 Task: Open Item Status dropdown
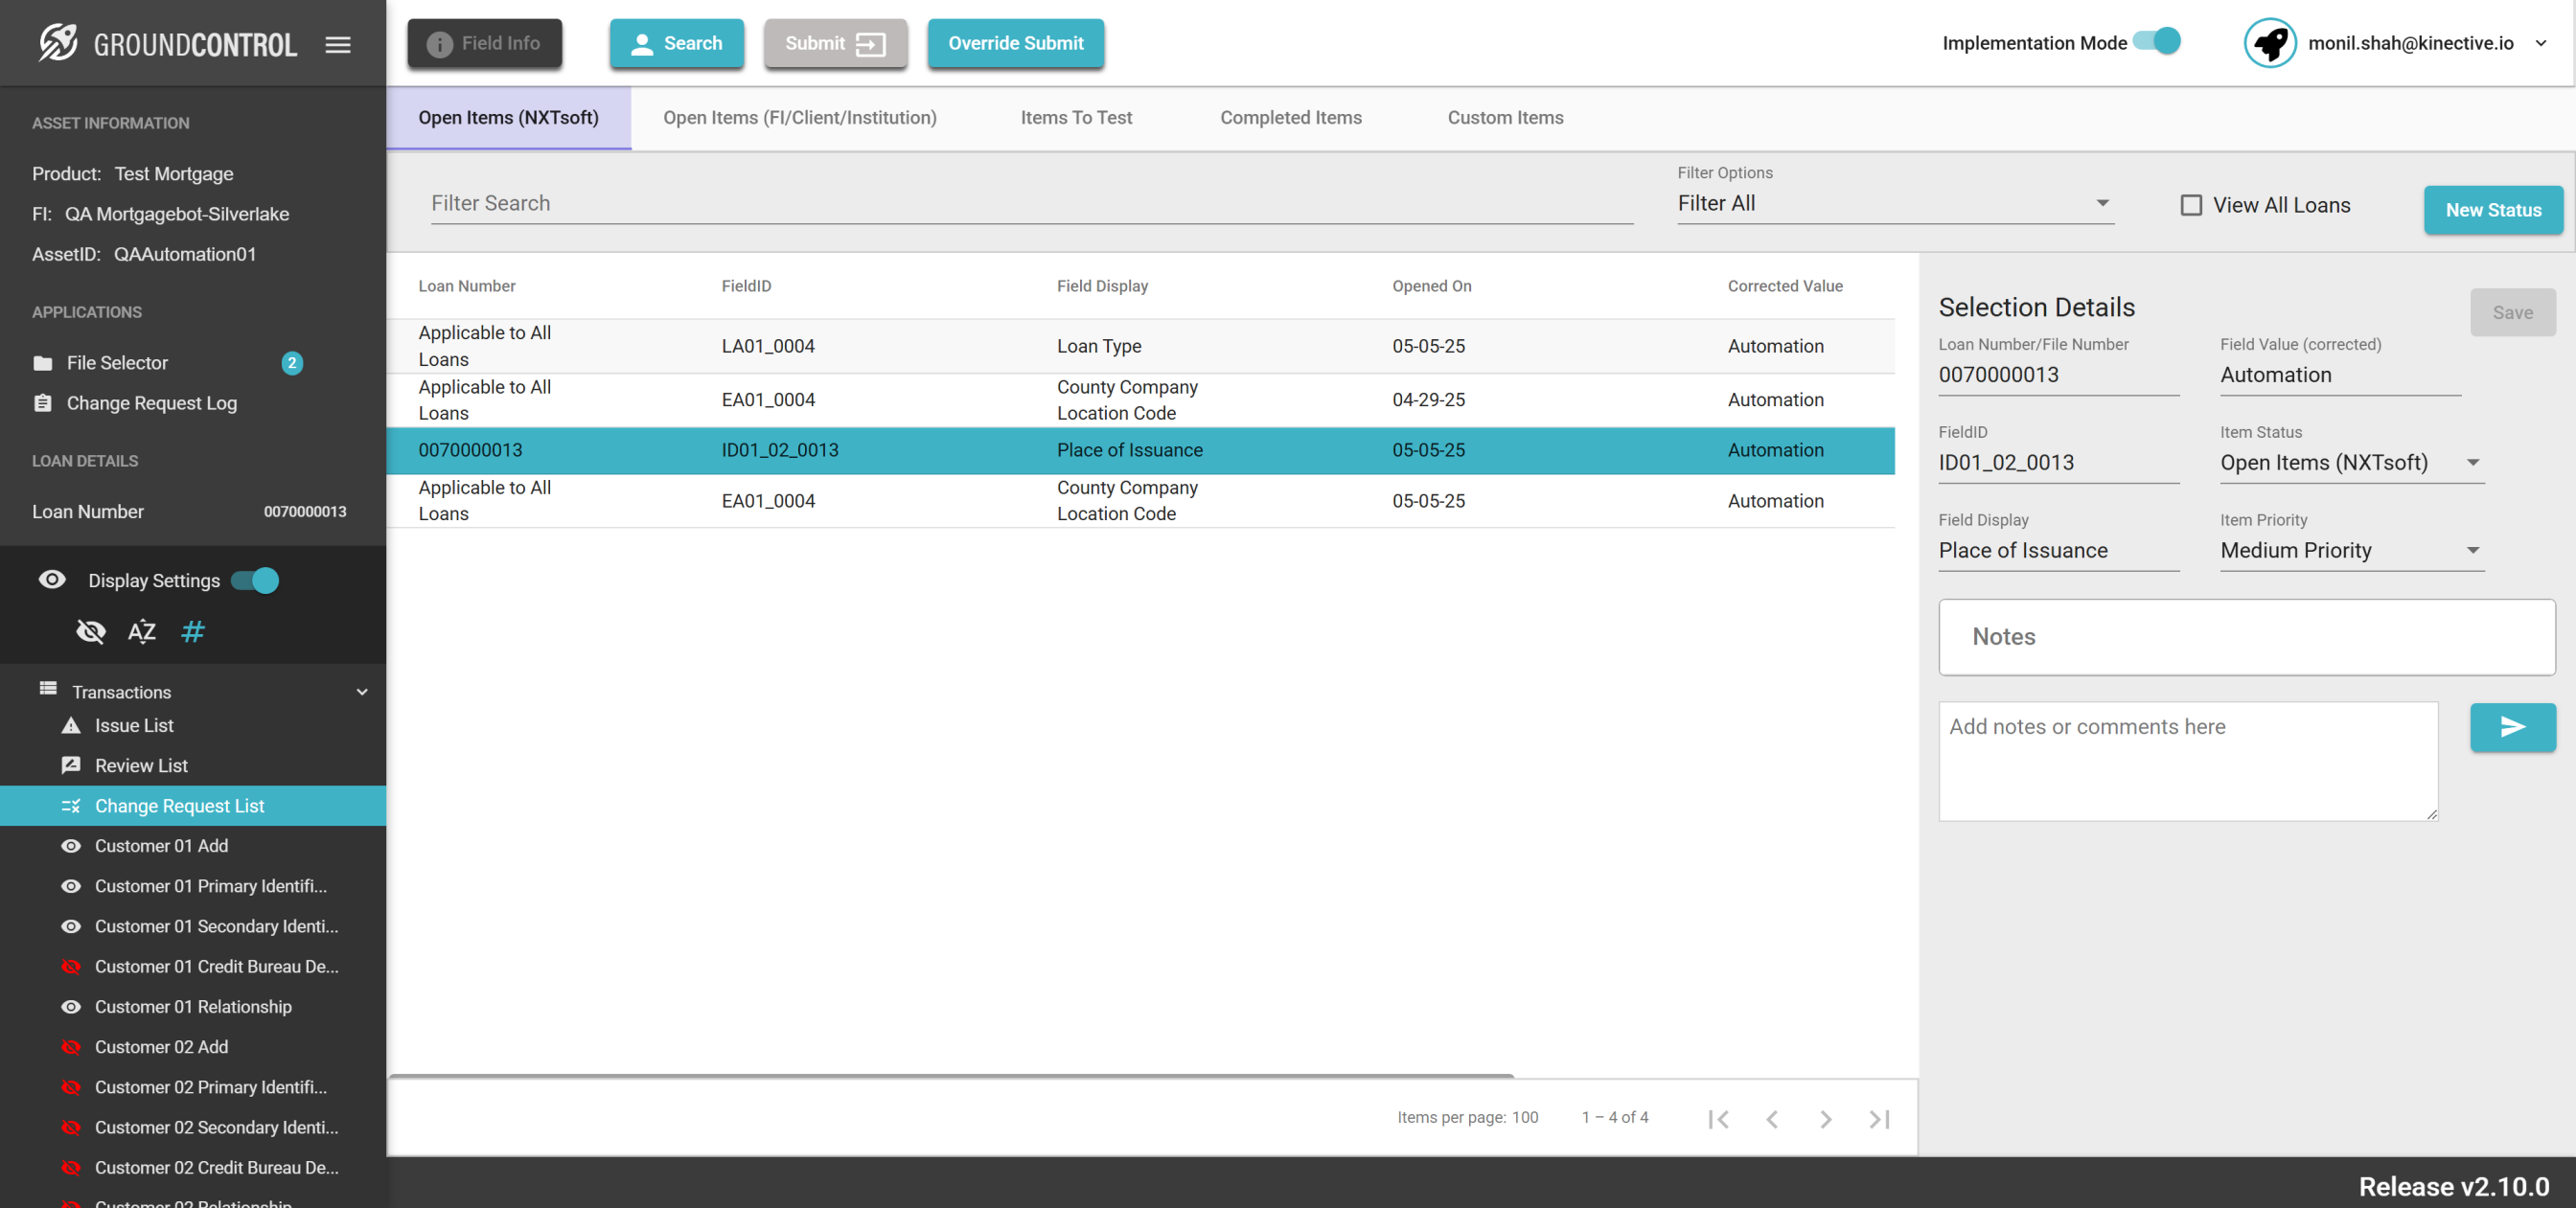(2351, 462)
